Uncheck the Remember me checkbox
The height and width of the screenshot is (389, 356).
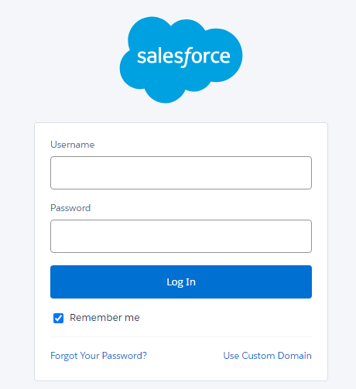58,318
